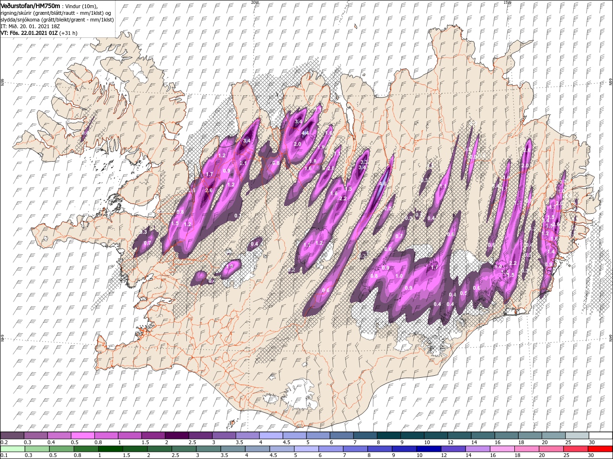Select the blue 8 swatch in lower rain scale

point(380,449)
